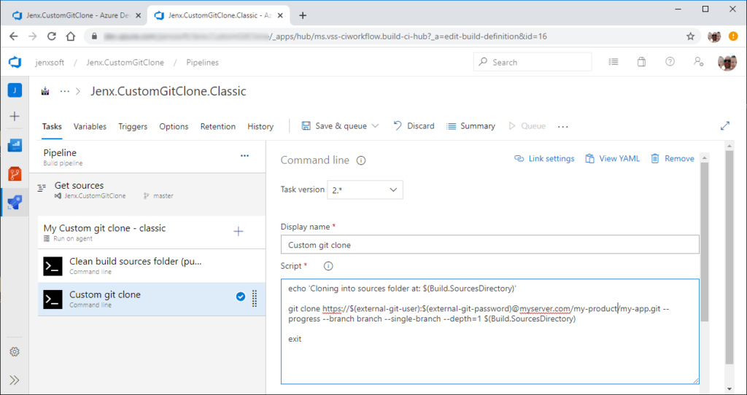Click Pipelines in the breadcrumb
747x395 pixels.
coord(203,63)
